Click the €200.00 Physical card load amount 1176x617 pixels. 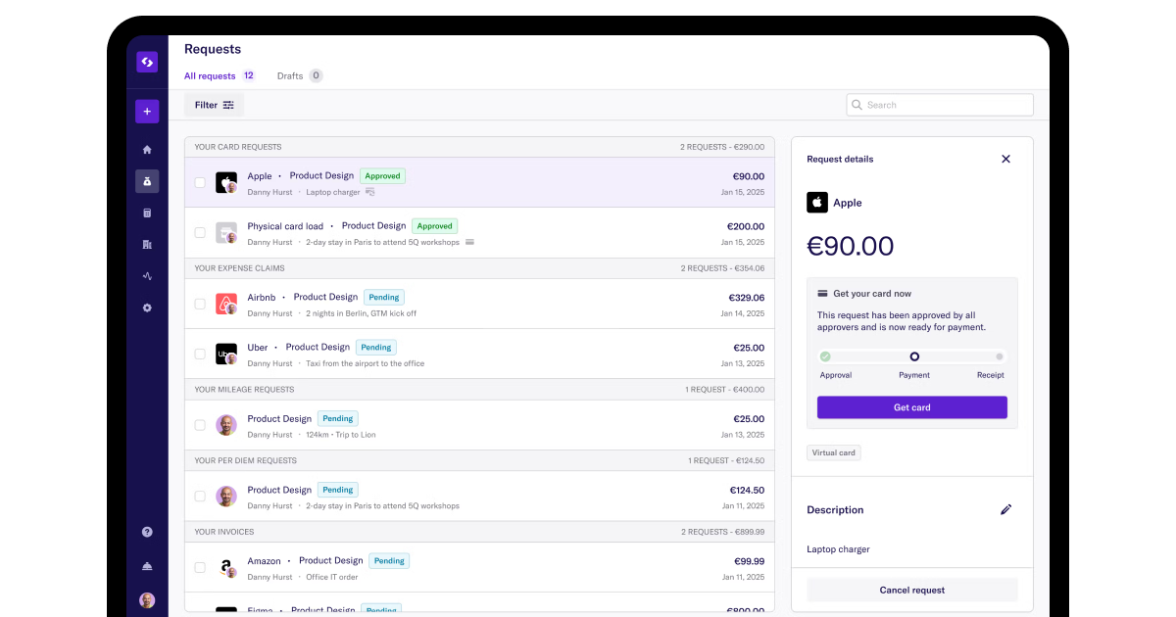click(x=747, y=226)
